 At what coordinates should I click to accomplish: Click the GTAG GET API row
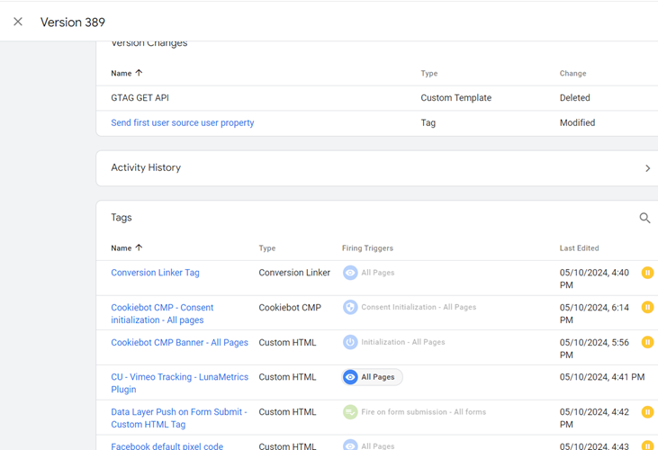click(140, 98)
